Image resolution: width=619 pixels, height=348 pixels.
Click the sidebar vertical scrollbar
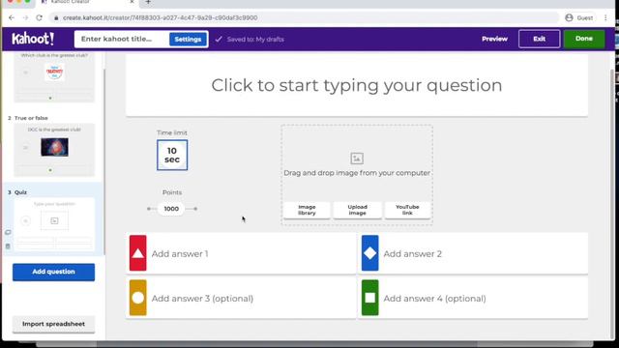[x=104, y=161]
